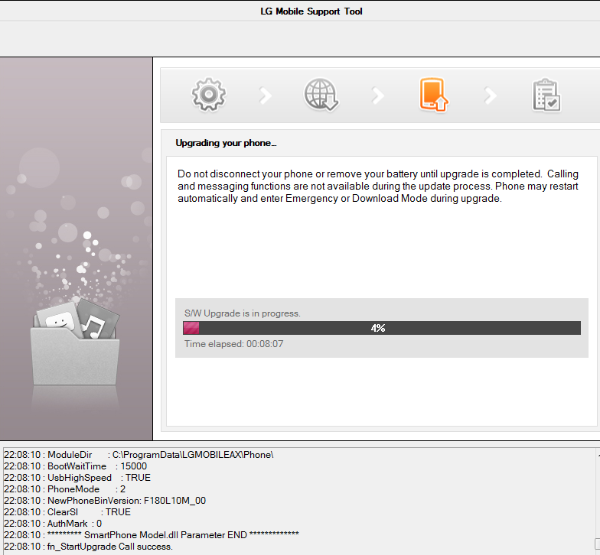Click the Time elapsed counter text
Image resolution: width=600 pixels, height=555 pixels.
click(234, 344)
